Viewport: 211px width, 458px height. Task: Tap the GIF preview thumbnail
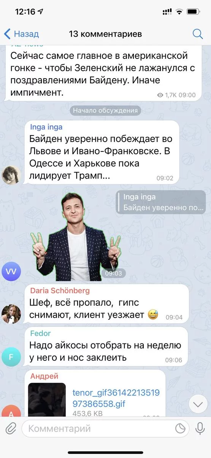click(x=47, y=399)
